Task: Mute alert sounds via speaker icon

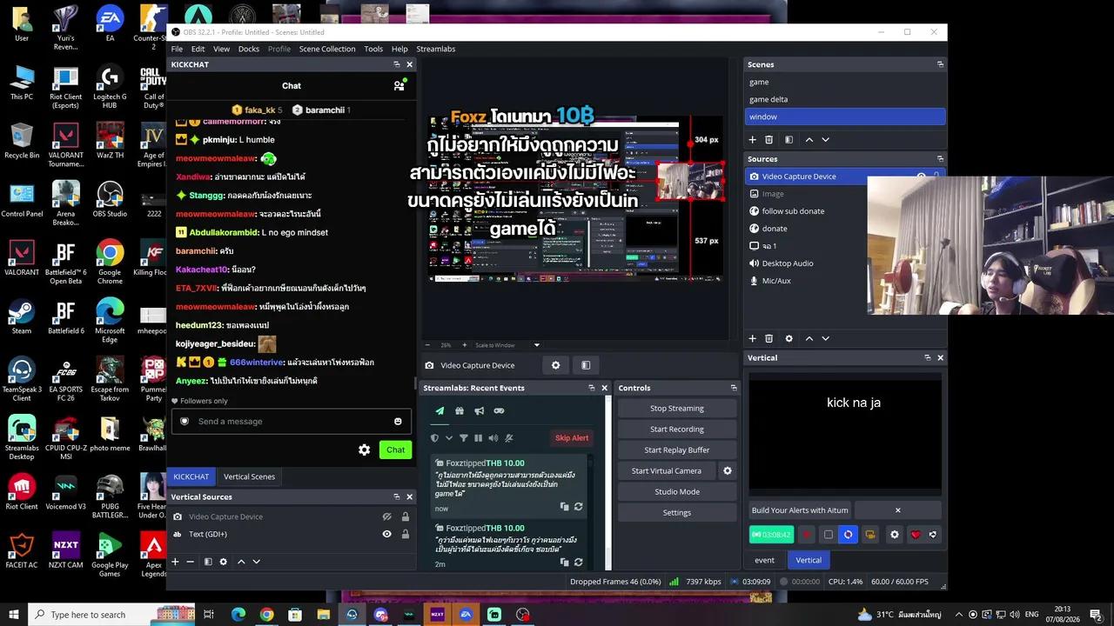Action: tap(493, 438)
